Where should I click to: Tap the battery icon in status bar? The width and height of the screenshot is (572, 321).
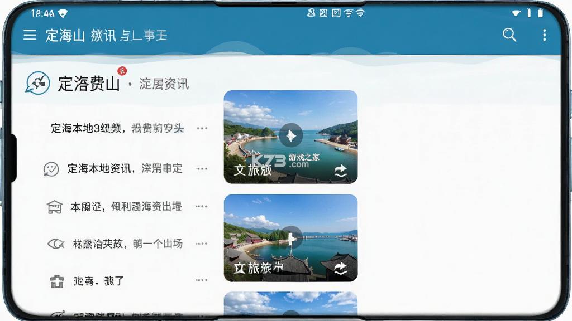click(x=540, y=13)
